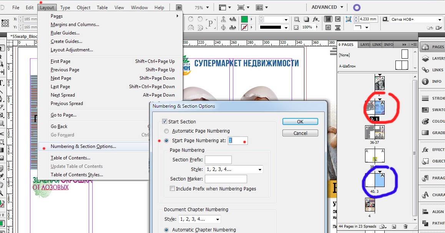Open the Object menu
Screen dimensions: 445x233
(x=83, y=8)
